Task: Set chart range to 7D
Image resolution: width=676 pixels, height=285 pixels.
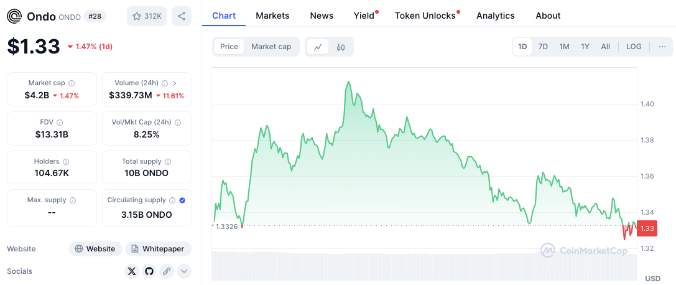Action: [x=543, y=47]
